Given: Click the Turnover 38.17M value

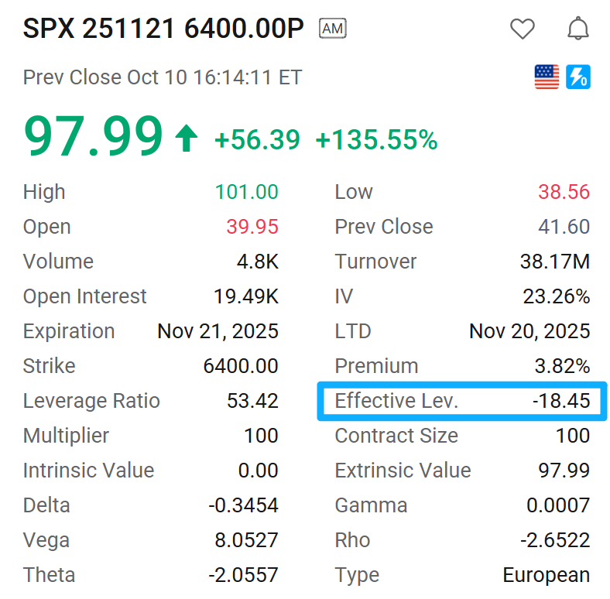Looking at the screenshot, I should [555, 262].
